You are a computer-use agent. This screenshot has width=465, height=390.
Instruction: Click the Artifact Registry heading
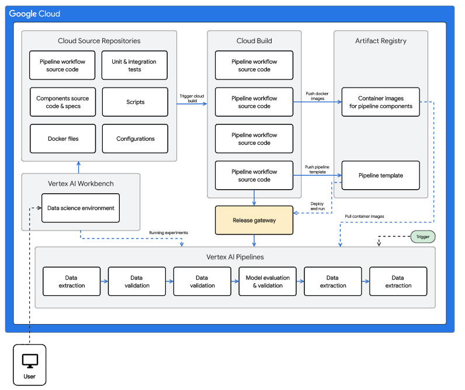(x=381, y=41)
